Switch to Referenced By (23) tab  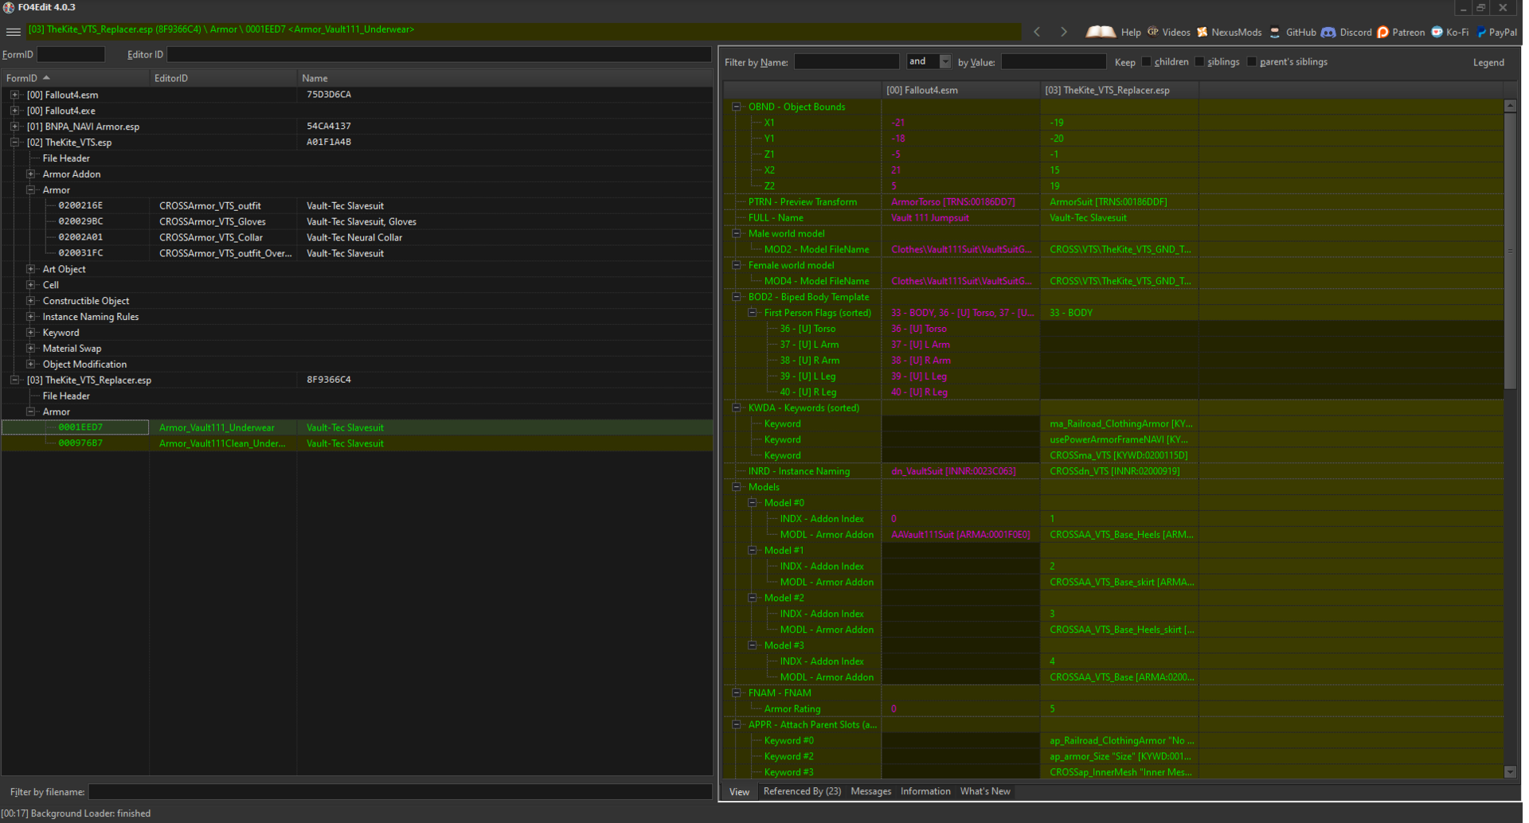coord(802,791)
